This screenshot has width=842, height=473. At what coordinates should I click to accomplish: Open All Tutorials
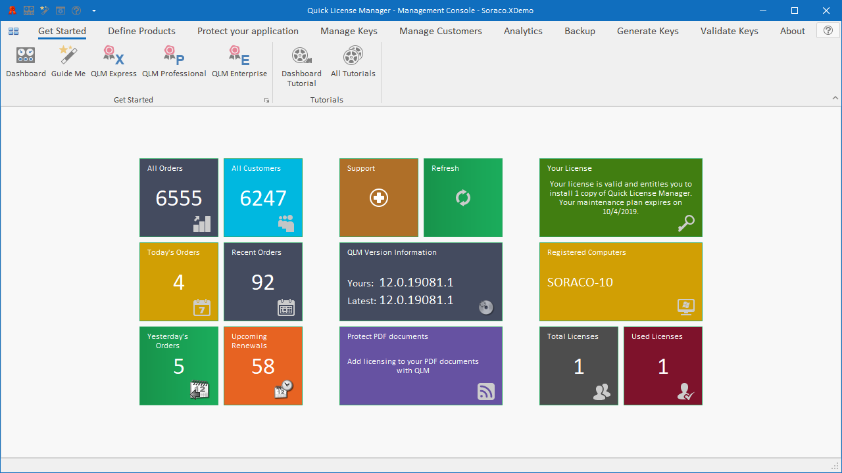pos(353,62)
